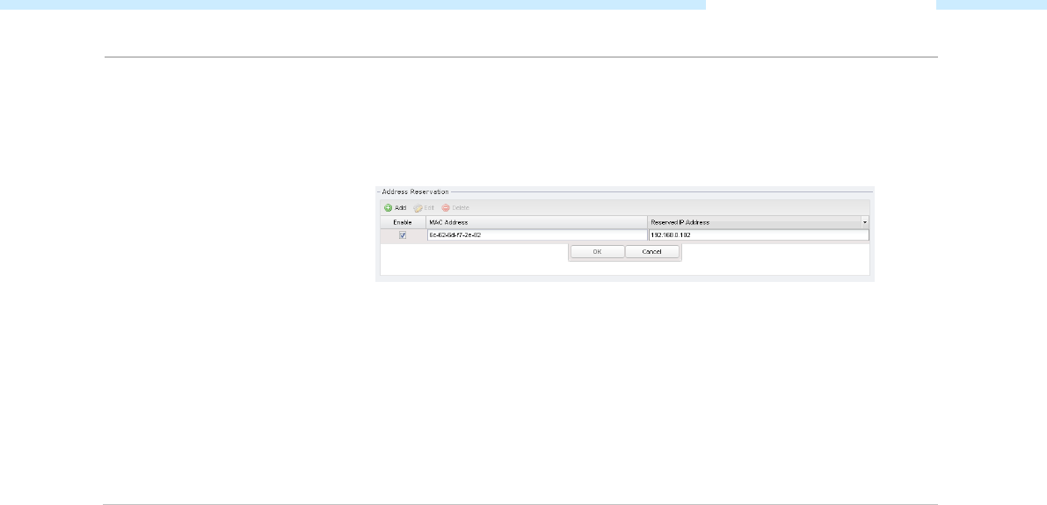Toggle the Enable checkbox for the reservation
Viewport: 1047px width, 505px height.
403,235
